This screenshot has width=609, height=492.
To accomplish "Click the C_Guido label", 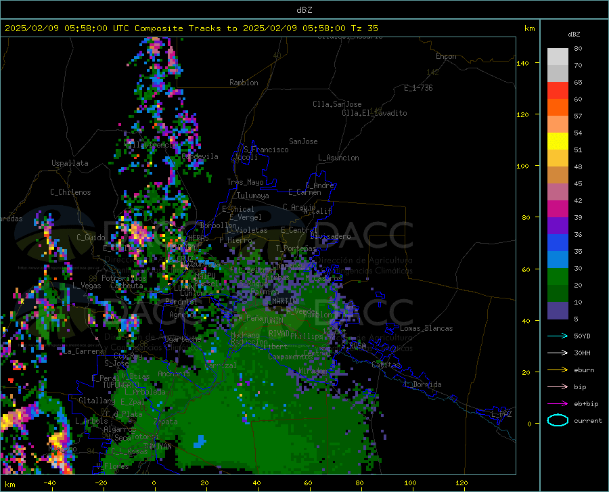I will pyautogui.click(x=91, y=238).
